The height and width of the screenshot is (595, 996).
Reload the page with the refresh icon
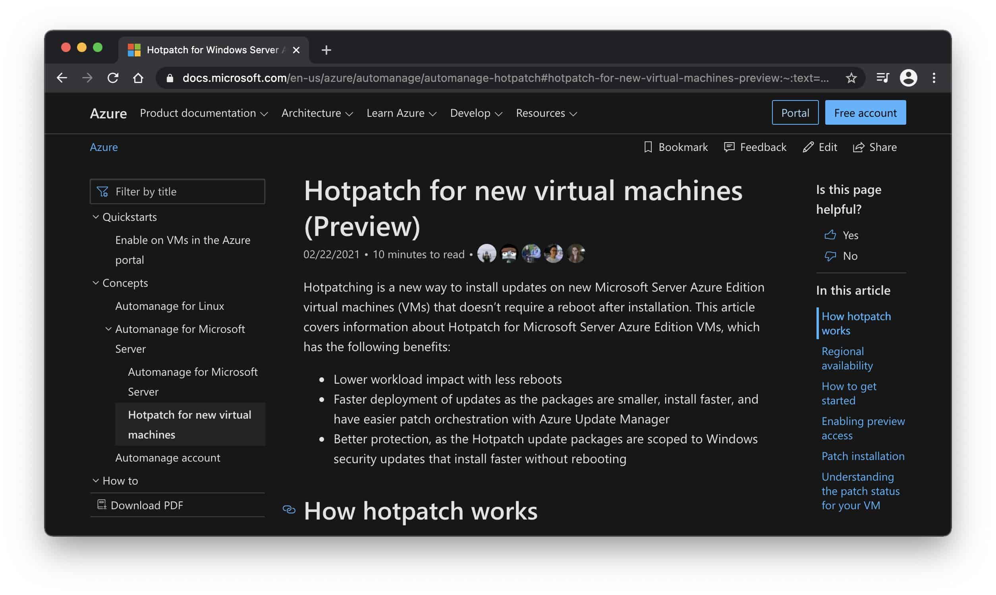113,78
